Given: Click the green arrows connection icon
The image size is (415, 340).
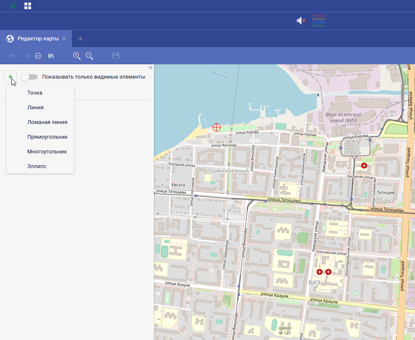Looking at the screenshot, I should click(13, 6).
